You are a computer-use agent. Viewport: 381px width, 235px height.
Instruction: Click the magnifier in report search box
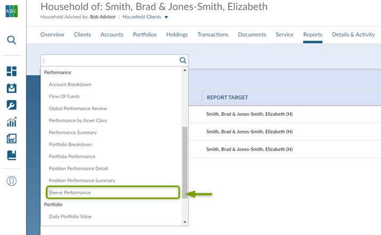pos(182,60)
